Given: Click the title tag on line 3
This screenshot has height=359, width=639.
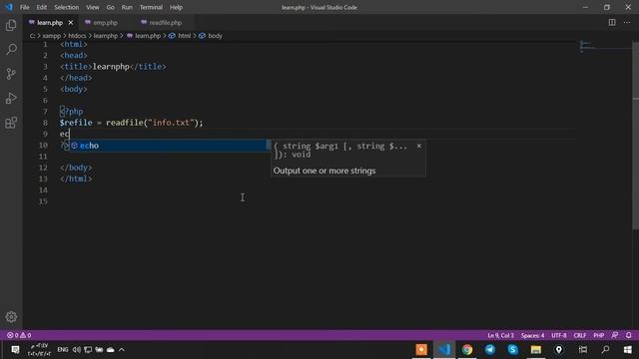Looking at the screenshot, I should click(76, 67).
